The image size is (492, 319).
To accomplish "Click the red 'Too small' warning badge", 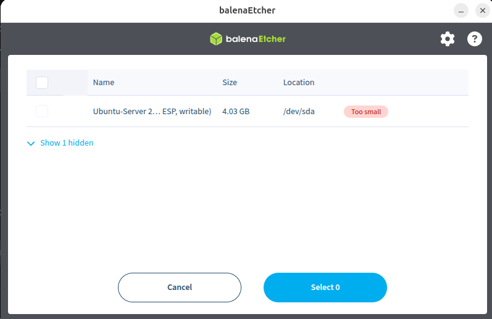I will [366, 112].
